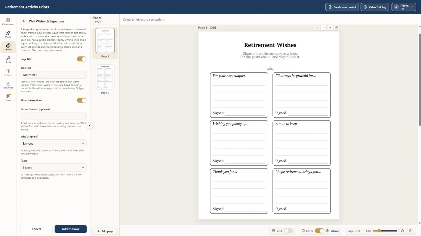Select the Page 2 thumbnail

[105, 77]
